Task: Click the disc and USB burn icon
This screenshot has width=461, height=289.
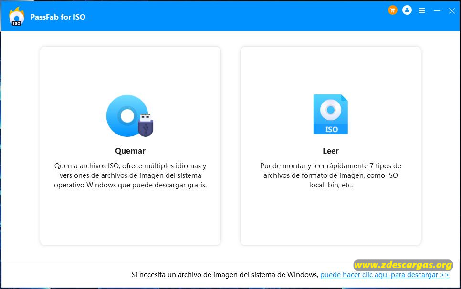Action: 130,116
